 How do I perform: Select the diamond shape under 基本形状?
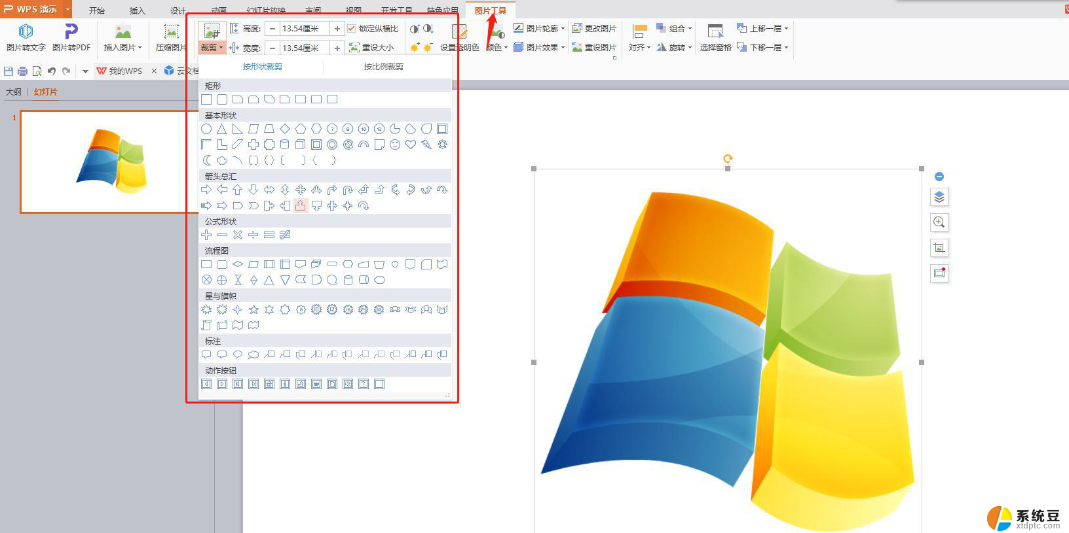(285, 129)
